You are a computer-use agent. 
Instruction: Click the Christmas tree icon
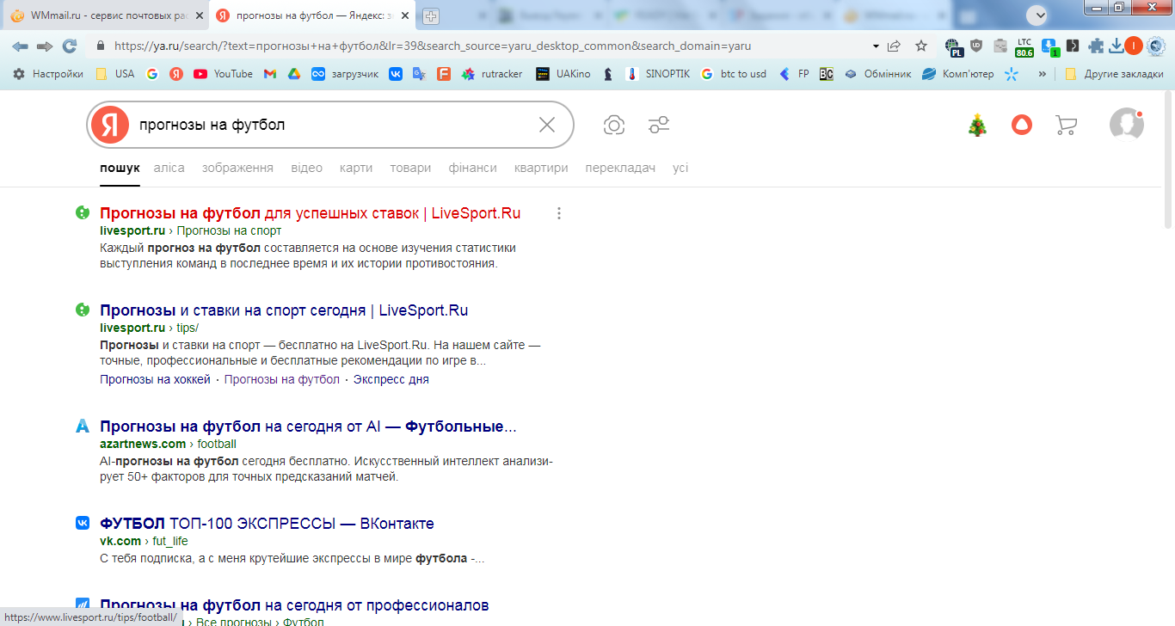977,126
